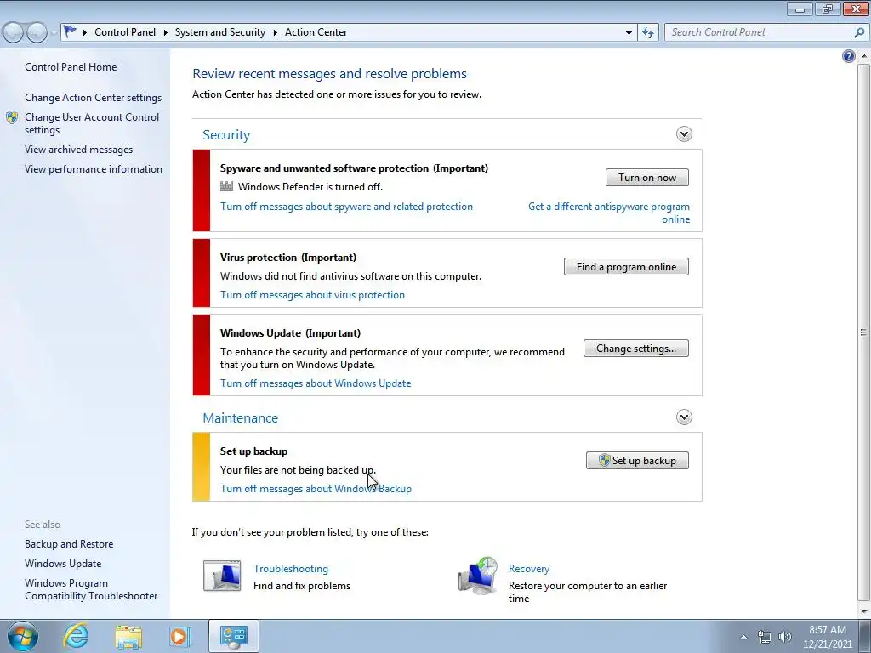Viewport: 871px width, 653px height.
Task: Click the scrollbar up arrow
Action: [x=863, y=56]
